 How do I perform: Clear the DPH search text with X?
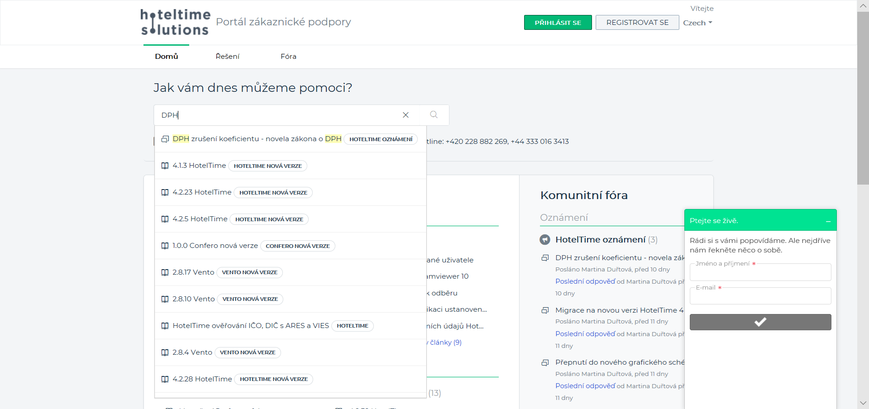tap(406, 115)
